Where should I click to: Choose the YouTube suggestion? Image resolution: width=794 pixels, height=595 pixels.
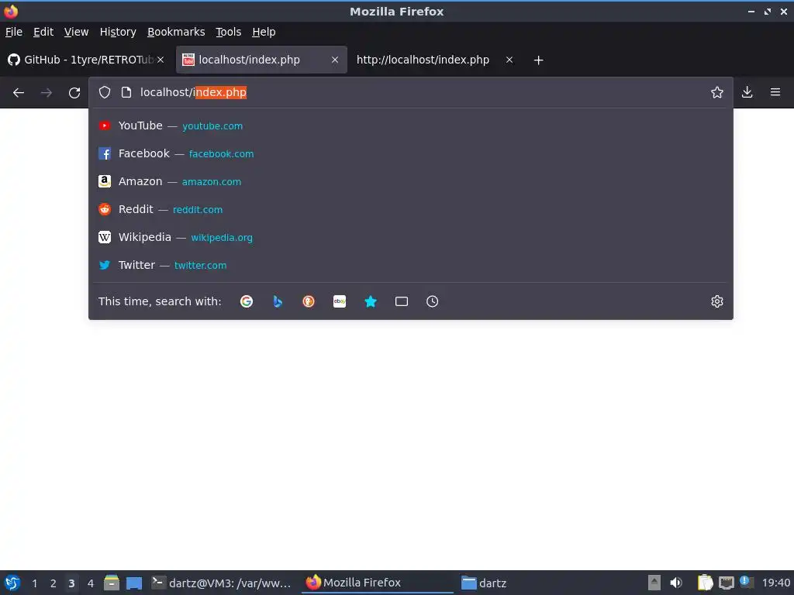(x=411, y=126)
